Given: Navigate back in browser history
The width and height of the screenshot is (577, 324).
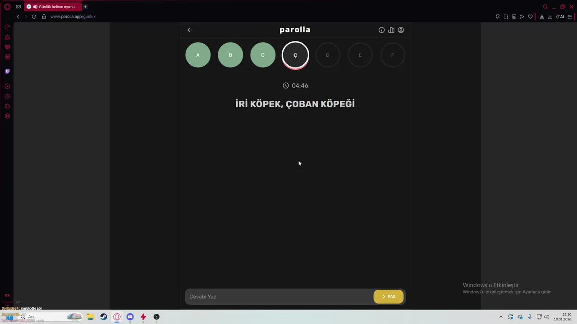Looking at the screenshot, I should tap(18, 17).
